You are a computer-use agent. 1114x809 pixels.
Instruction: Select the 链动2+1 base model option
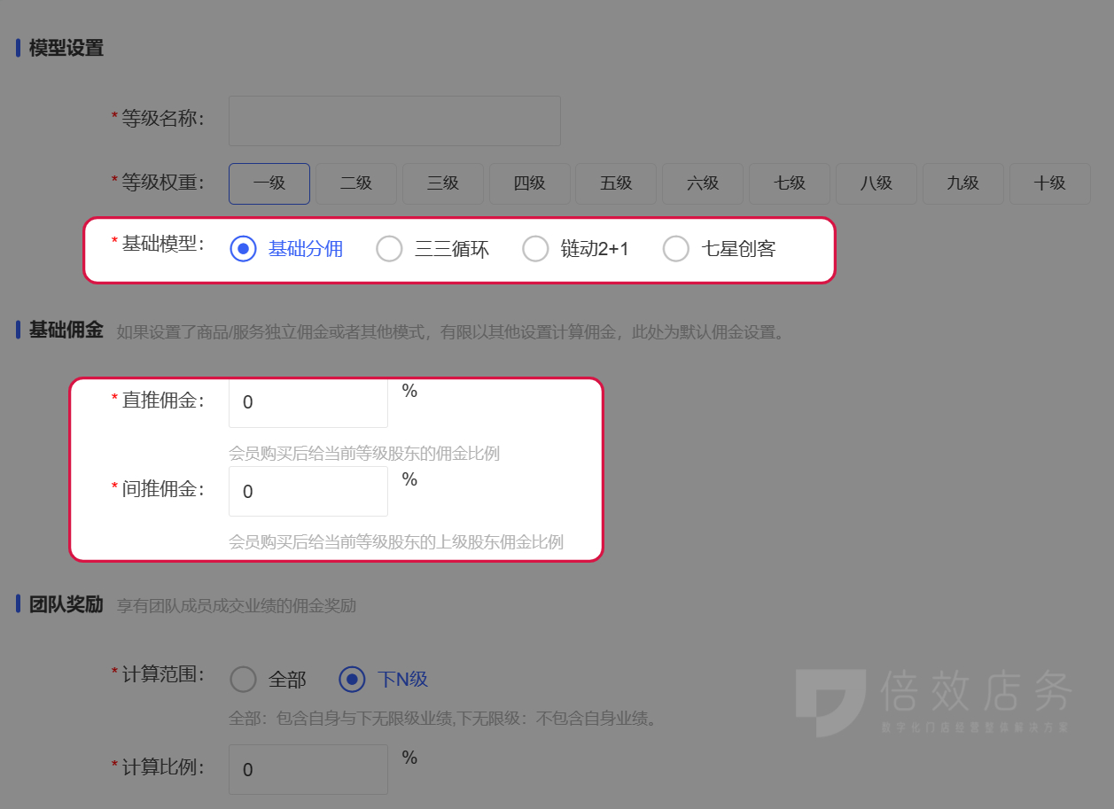pyautogui.click(x=535, y=249)
